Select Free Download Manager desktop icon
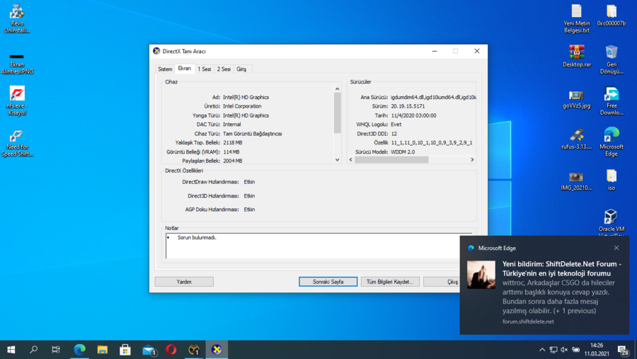The width and height of the screenshot is (637, 359). 612,101
